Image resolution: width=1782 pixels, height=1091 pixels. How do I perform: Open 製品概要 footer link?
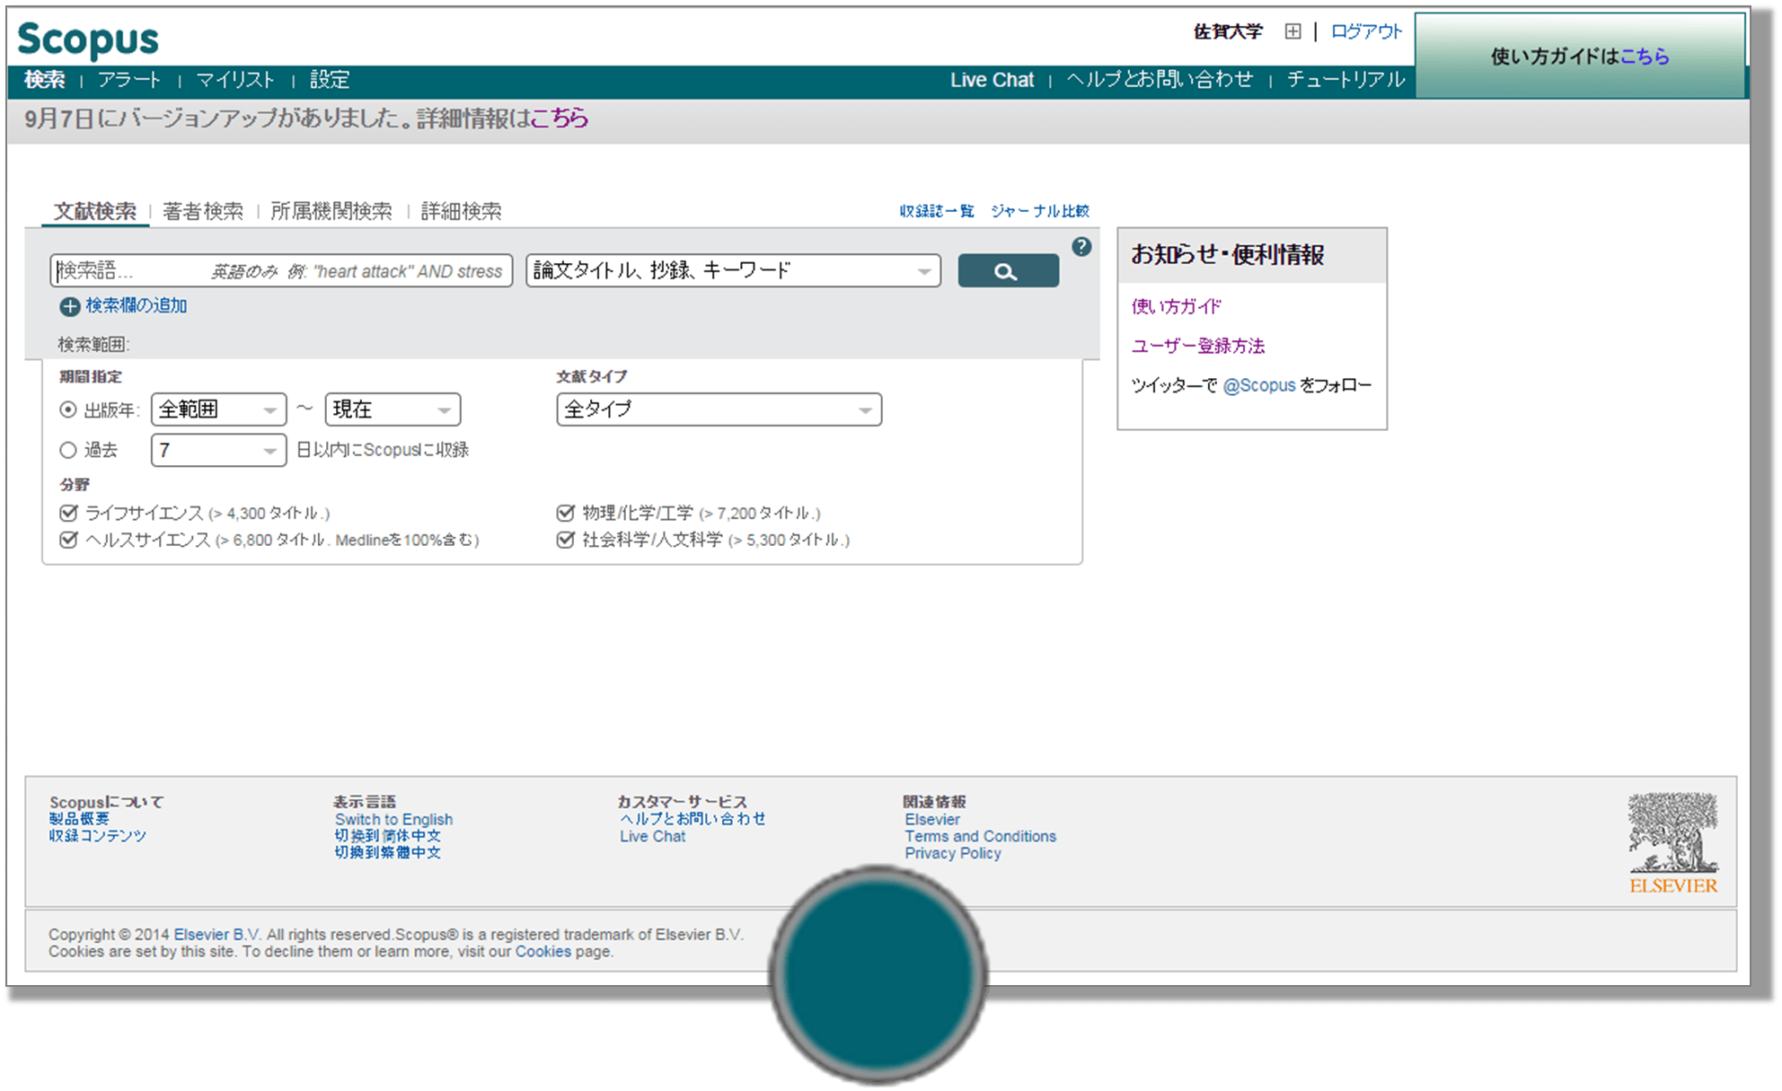tap(79, 819)
